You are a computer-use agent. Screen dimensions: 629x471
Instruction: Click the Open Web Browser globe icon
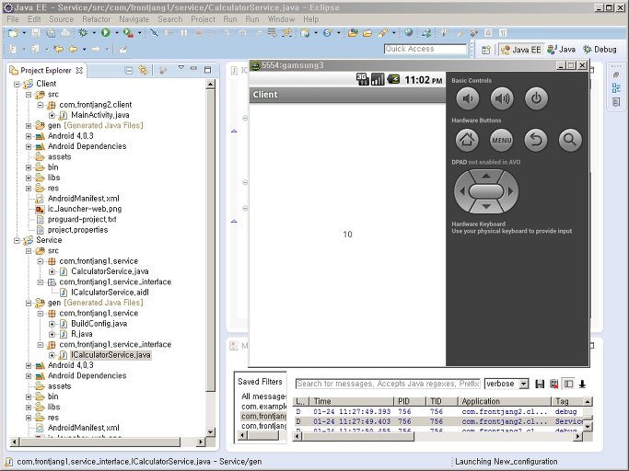coord(408,33)
